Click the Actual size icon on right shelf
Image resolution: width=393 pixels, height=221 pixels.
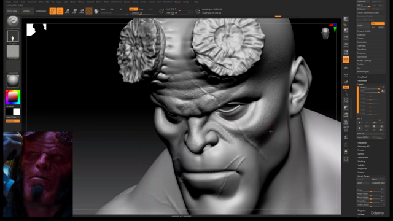[346, 45]
